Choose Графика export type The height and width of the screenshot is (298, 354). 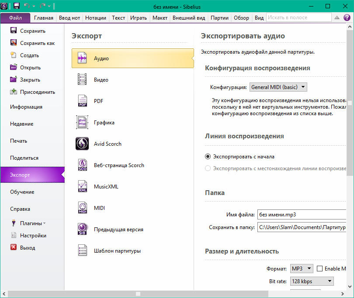[133, 123]
